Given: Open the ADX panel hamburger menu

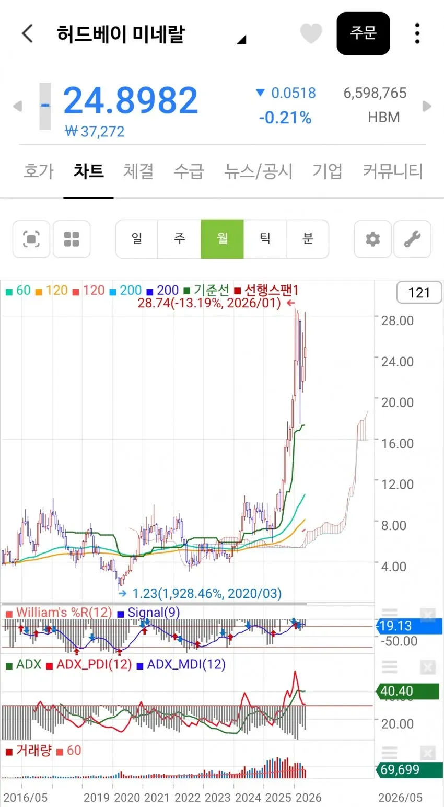Looking at the screenshot, I should click(390, 667).
